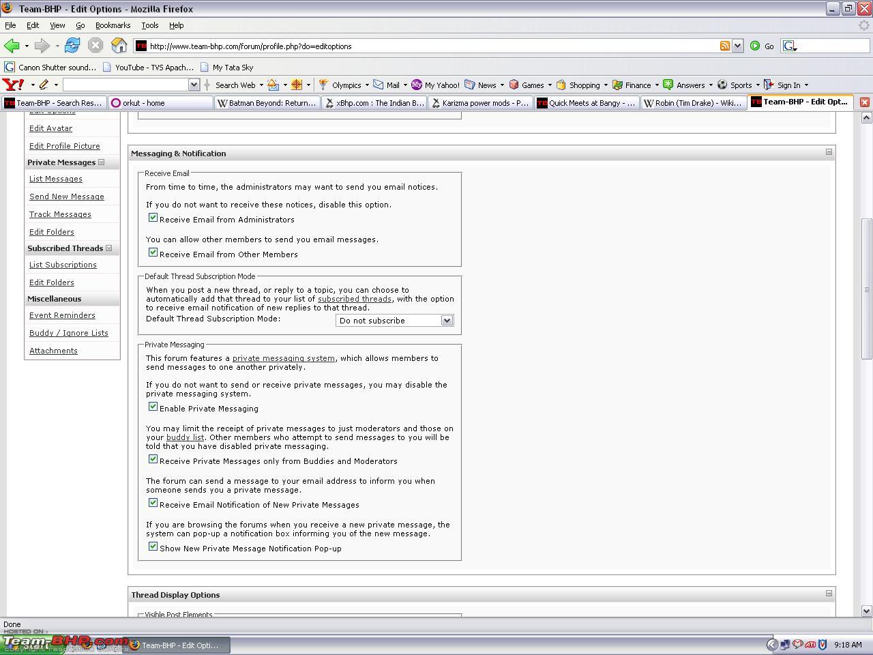Screen dimensions: 873x655
Task: Follow the subscribed threads link
Action: [355, 299]
